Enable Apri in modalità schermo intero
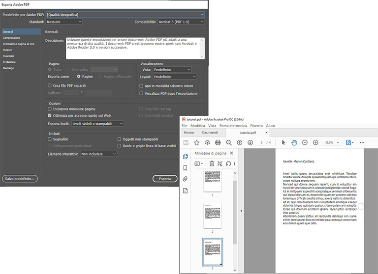 pos(141,85)
